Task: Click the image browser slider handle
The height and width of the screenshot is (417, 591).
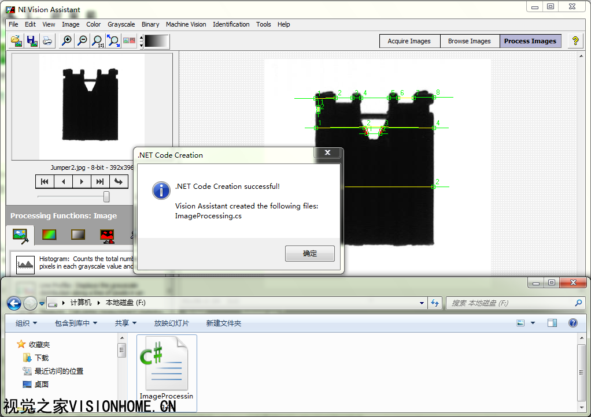Action: coord(106,197)
